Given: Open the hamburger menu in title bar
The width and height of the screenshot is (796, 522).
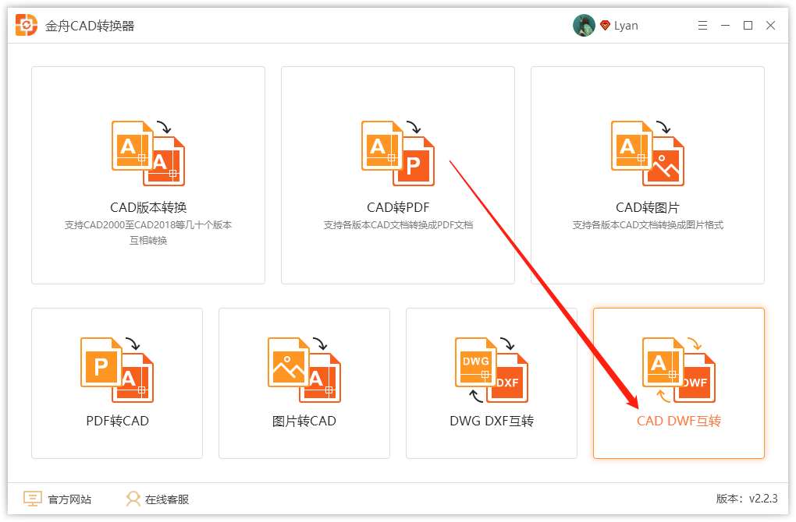Looking at the screenshot, I should [x=702, y=26].
